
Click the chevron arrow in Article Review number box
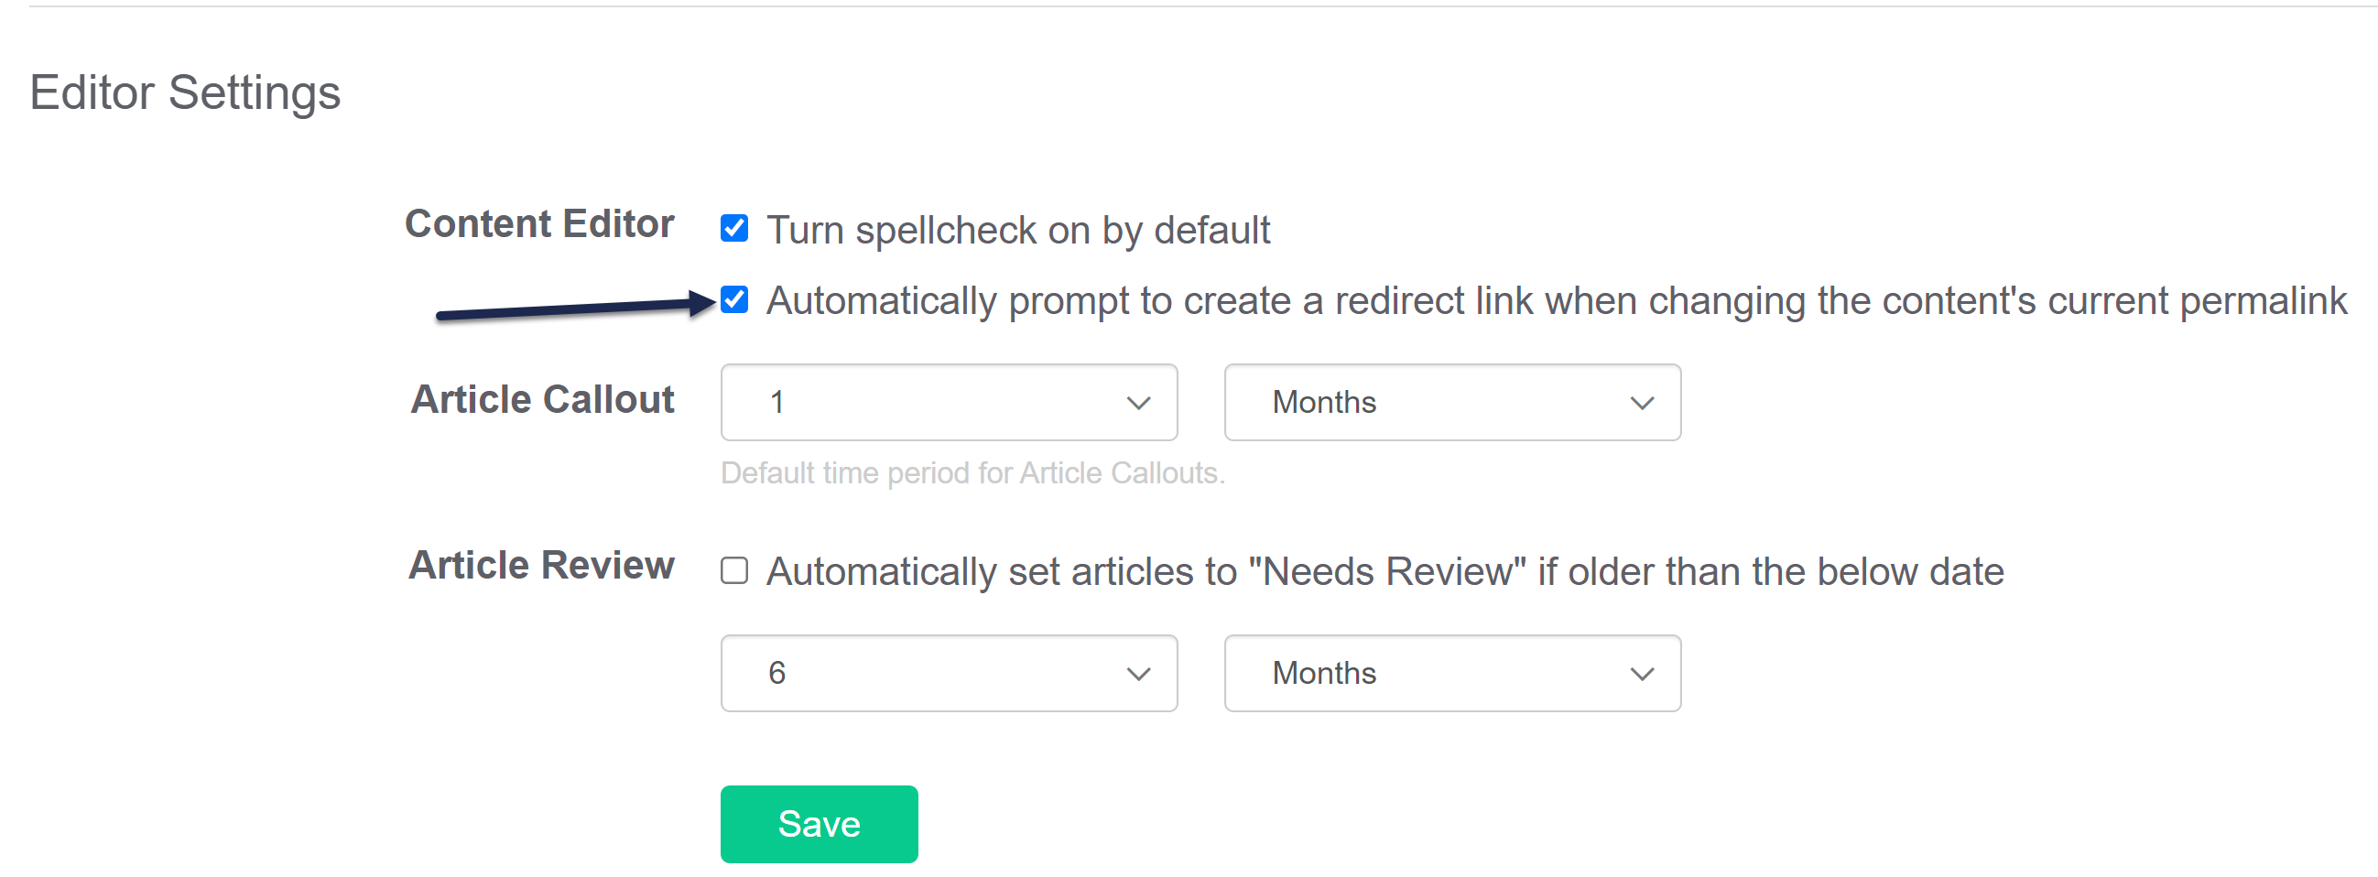[x=1138, y=674]
